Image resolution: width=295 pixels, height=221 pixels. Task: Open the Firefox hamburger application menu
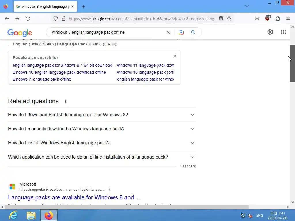pos(288,19)
